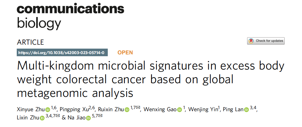Open Lixin Zhu's ORCID icon
The width and height of the screenshot is (302, 127).
coord(42,118)
